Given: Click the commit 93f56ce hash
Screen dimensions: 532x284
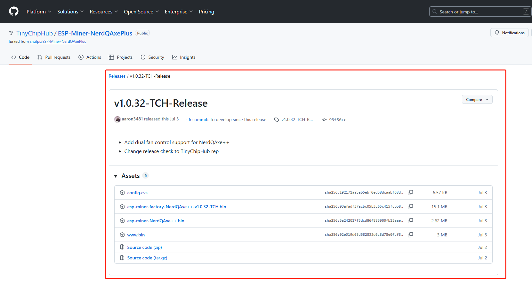Looking at the screenshot, I should pos(337,120).
